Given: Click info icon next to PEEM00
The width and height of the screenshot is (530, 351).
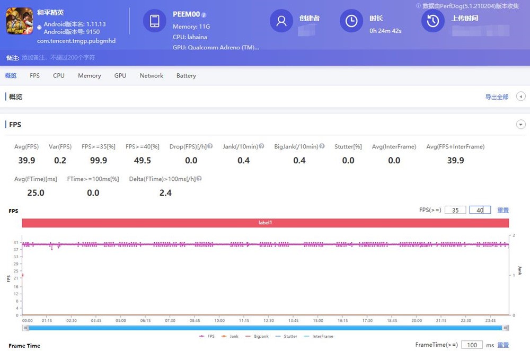Looking at the screenshot, I should [x=205, y=15].
